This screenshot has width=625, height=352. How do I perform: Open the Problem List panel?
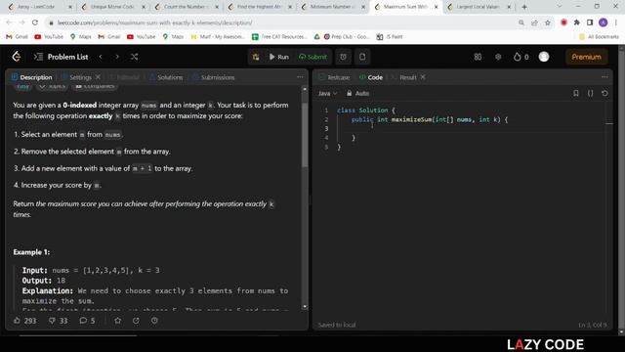tap(61, 57)
